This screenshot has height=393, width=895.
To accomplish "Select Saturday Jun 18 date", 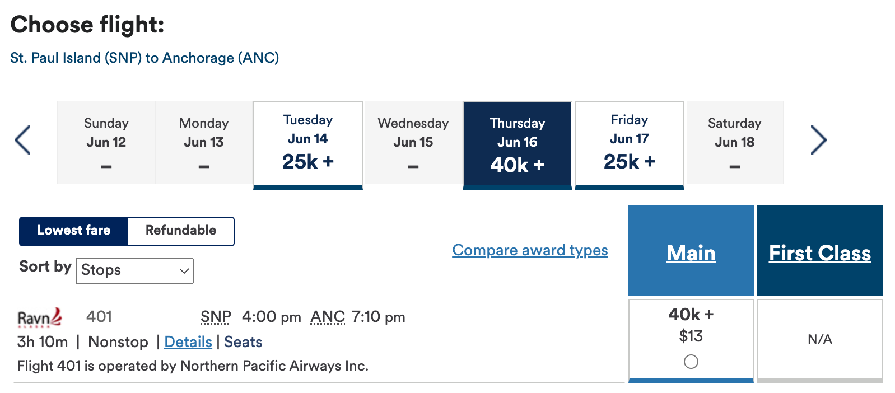I will (x=734, y=143).
